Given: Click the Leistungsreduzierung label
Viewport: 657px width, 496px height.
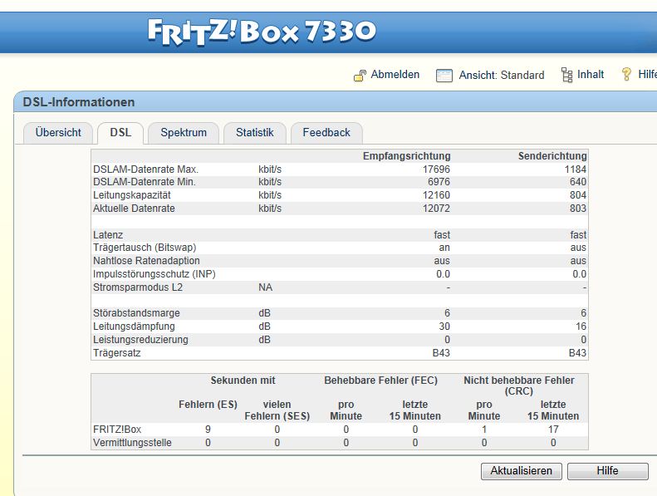Looking at the screenshot, I should pos(140,340).
